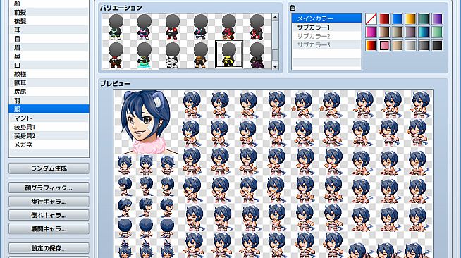Pick 羽 in the parts list
The height and width of the screenshot is (258, 461).
(49, 100)
